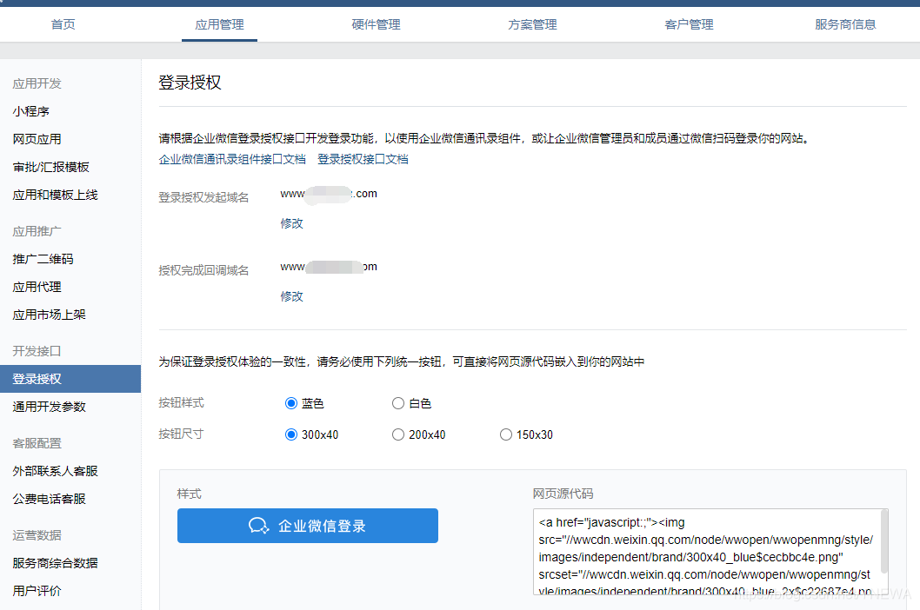The height and width of the screenshot is (610, 920).
Task: Select the 蓝色 button style radio
Action: point(291,403)
